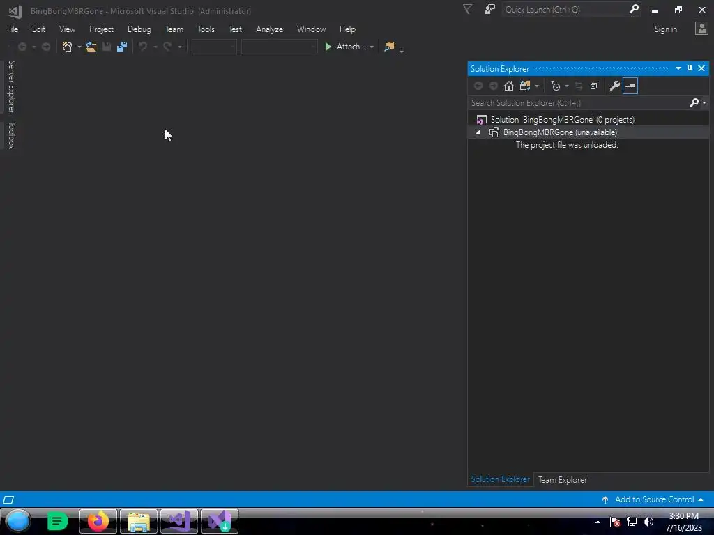Toggle the Preview Selected Items button
Image resolution: width=714 pixels, height=535 pixels.
point(630,86)
